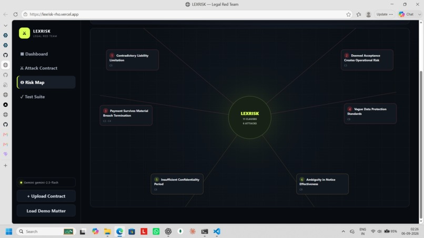
Task: Switch to the black Vercel triangle tab
Action: tap(5, 105)
